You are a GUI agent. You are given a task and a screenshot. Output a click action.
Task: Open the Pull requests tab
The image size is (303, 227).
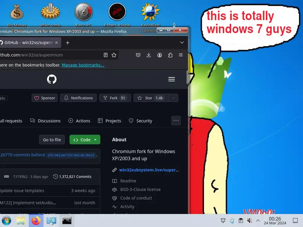coord(11,121)
